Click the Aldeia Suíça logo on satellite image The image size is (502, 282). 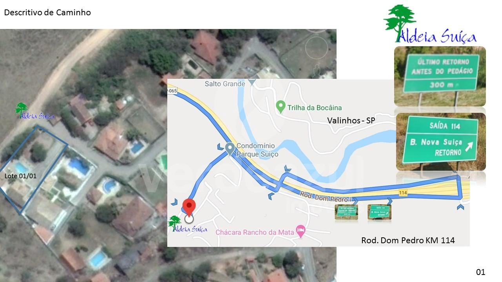pyautogui.click(x=35, y=111)
